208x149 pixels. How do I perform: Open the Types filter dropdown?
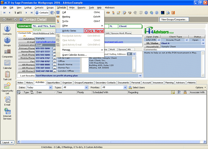(x=86, y=87)
